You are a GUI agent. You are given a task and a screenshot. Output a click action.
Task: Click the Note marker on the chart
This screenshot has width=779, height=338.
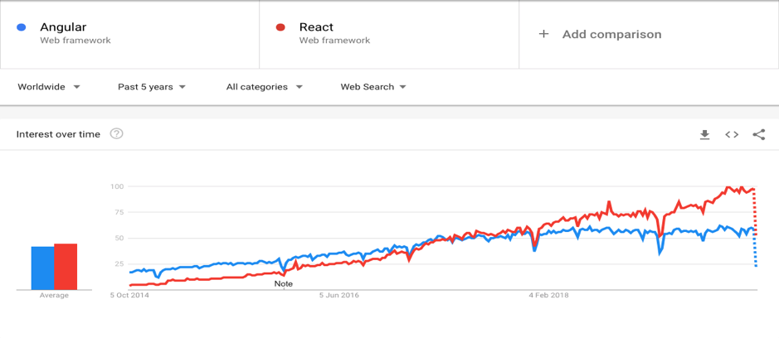tap(284, 283)
